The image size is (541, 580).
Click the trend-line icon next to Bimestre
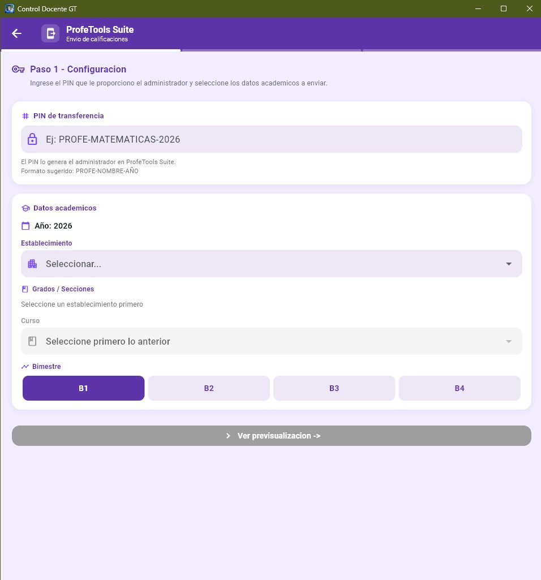25,367
